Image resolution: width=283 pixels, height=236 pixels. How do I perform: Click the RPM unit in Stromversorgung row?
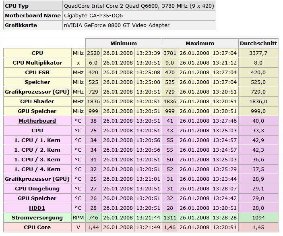pyautogui.click(x=78, y=218)
